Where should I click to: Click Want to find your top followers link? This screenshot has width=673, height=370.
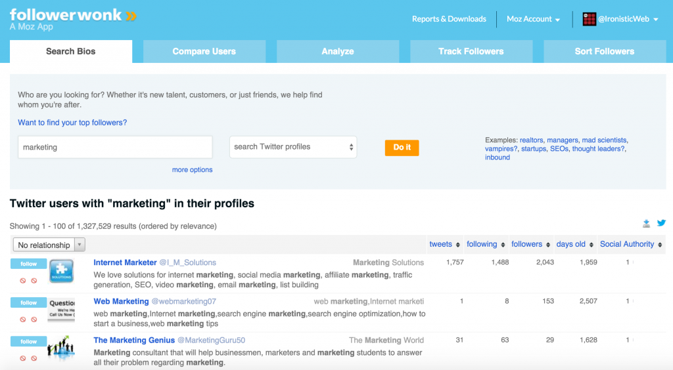(x=72, y=123)
